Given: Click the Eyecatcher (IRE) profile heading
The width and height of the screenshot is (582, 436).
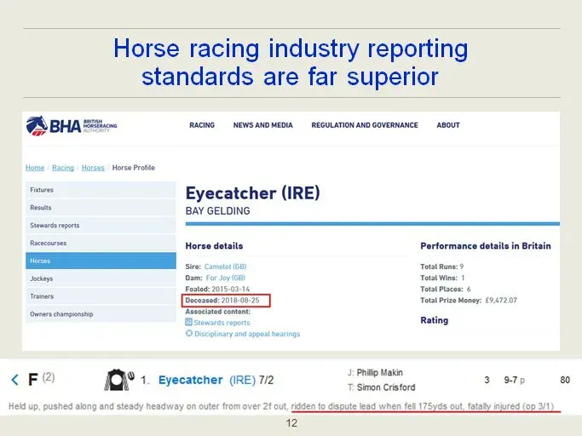Looking at the screenshot, I should tap(253, 193).
